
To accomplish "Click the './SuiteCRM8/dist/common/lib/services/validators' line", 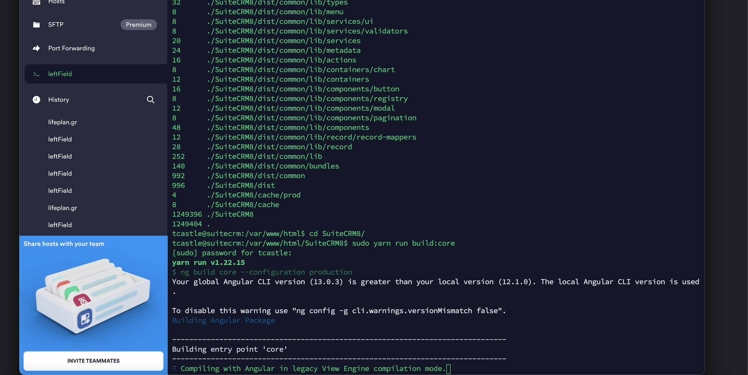I will 290,31.
